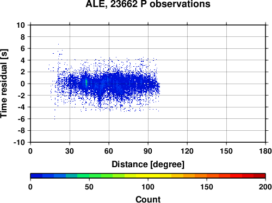The width and height of the screenshot is (272, 203).
Task: Click the y-axis tick label "8"
Action: pyautogui.click(x=23, y=37)
